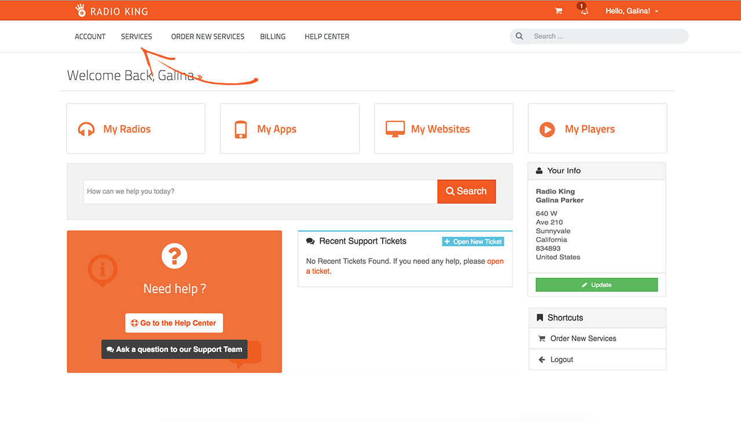
Task: Click the chat bubbles icon by Recent Support Tickets
Action: click(310, 241)
